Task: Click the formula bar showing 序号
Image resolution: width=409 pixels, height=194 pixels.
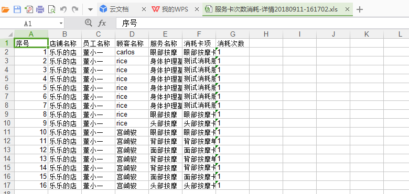Action: point(262,24)
